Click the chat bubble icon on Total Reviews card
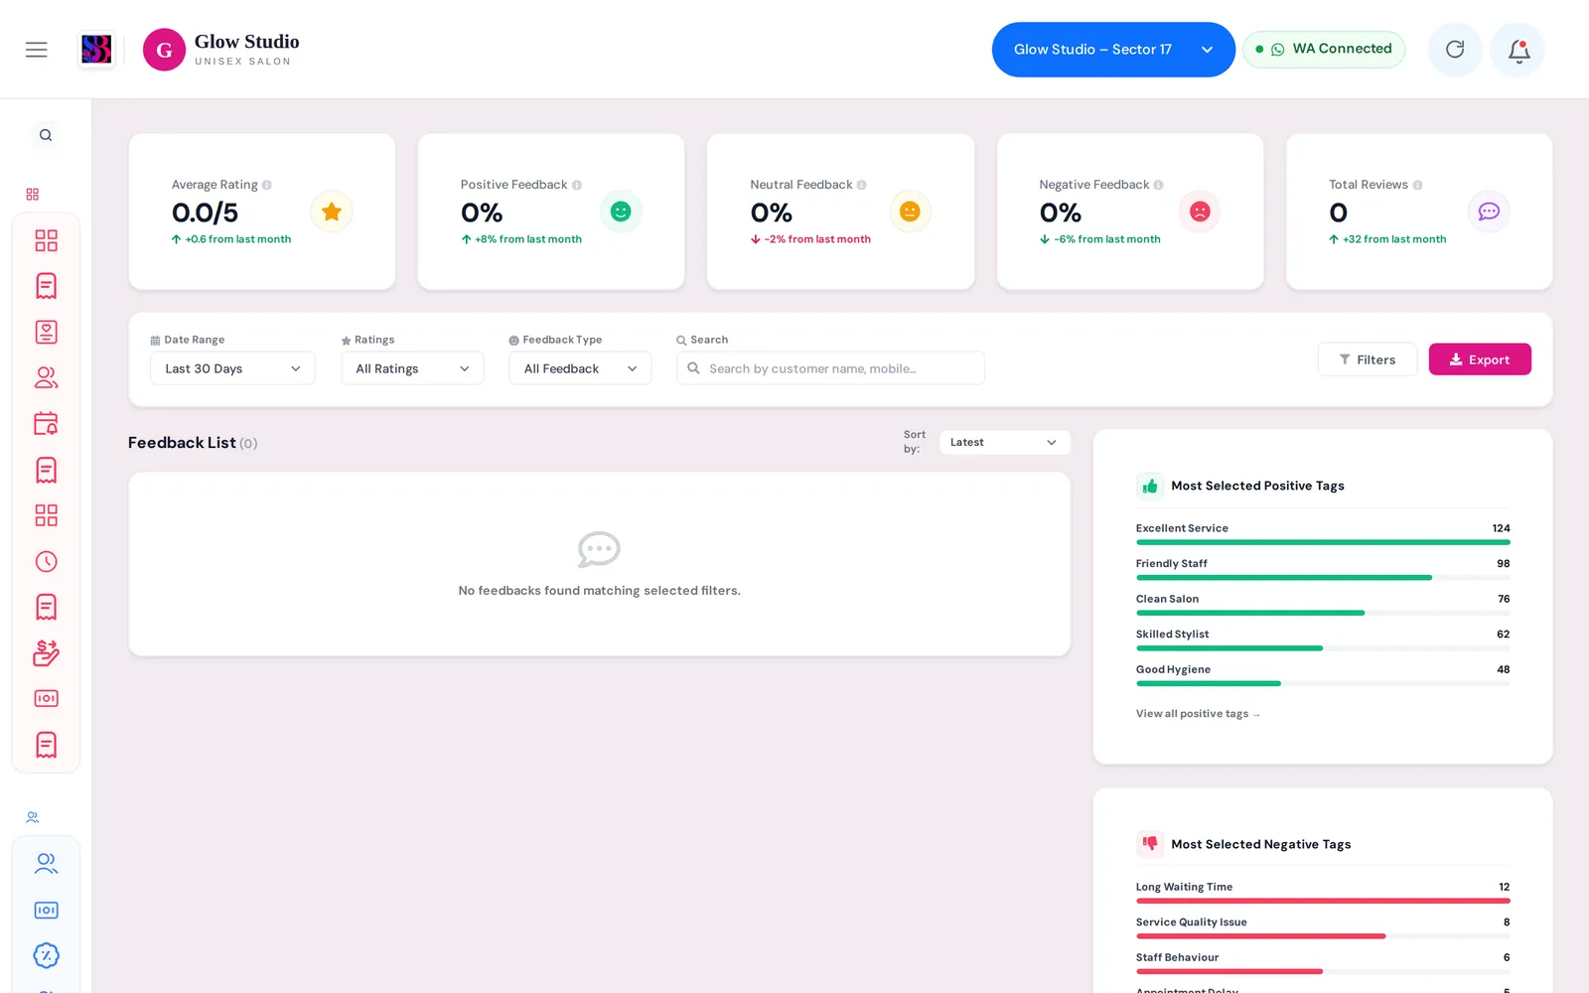1589x993 pixels. [x=1489, y=212]
